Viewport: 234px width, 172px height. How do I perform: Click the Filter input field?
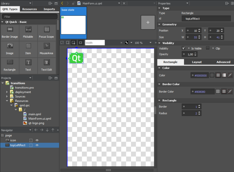point(30,17)
